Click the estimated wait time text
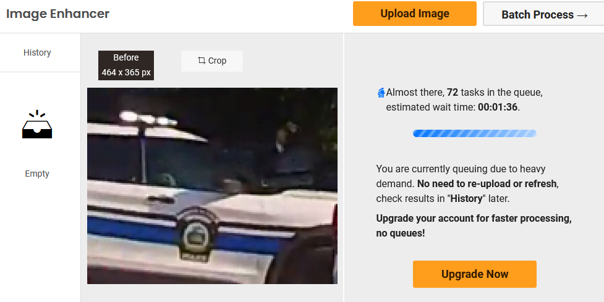The height and width of the screenshot is (302, 604). tap(453, 107)
